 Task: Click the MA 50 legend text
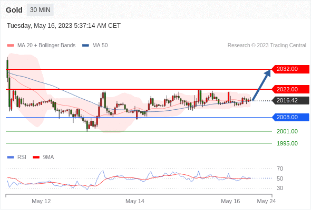click(x=100, y=46)
